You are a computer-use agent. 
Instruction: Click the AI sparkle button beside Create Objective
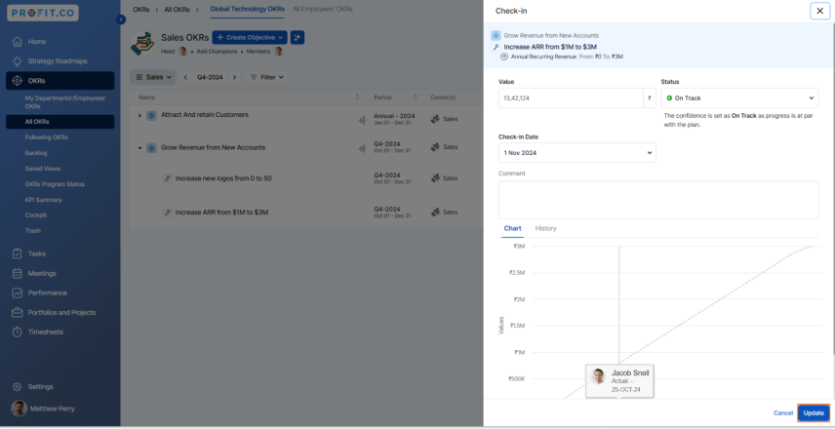tap(298, 38)
